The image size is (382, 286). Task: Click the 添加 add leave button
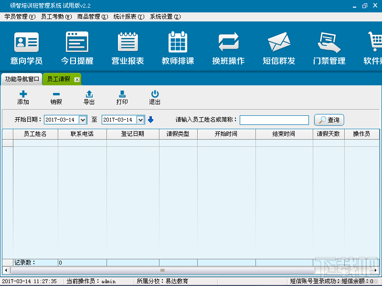pos(23,98)
